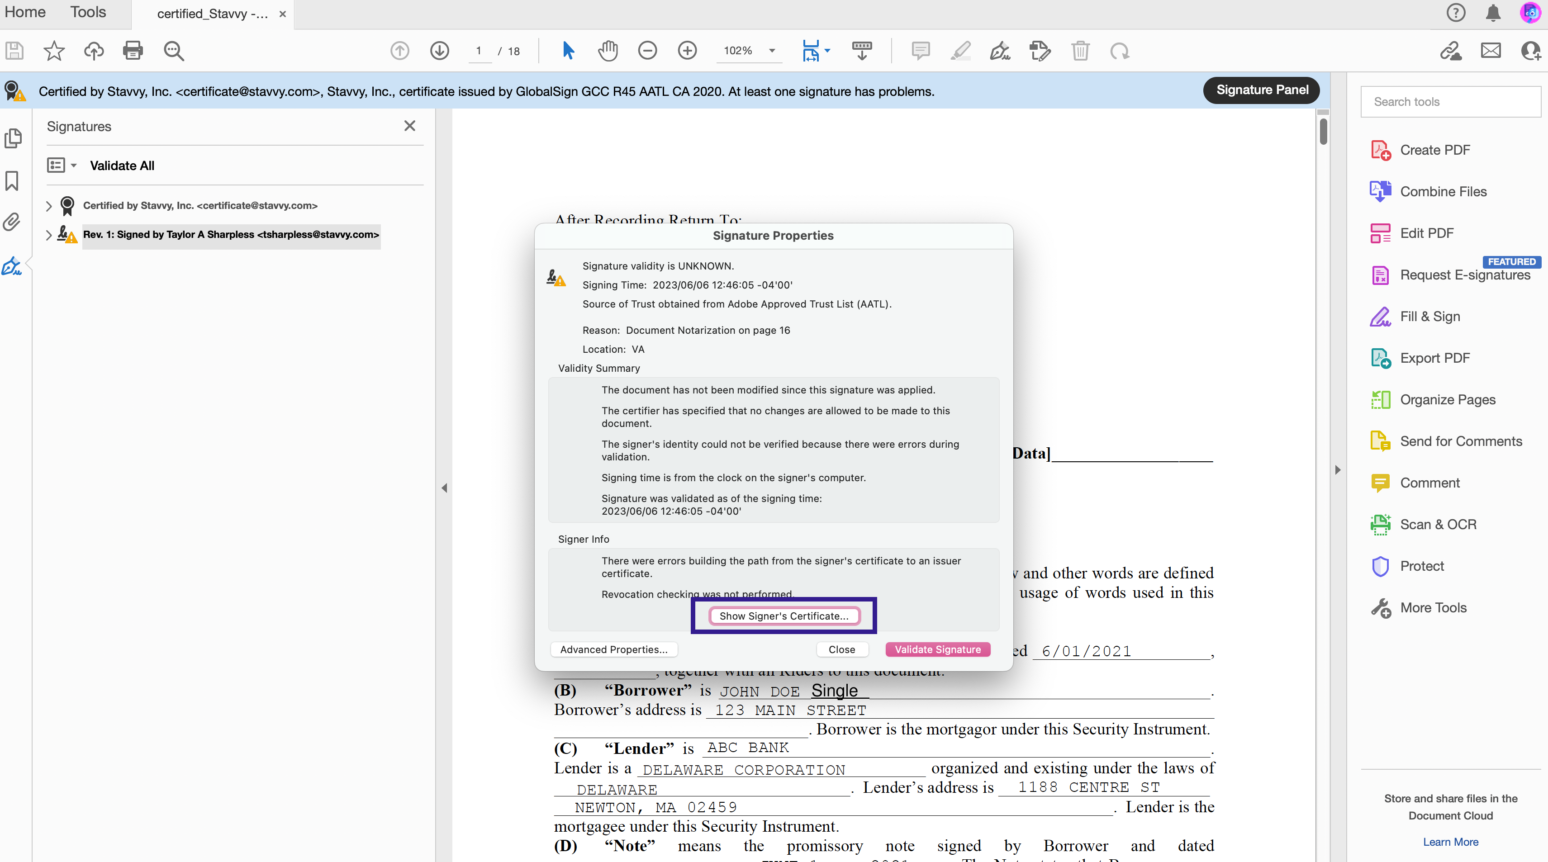Open the Help question mark icon
Viewport: 1548px width, 862px height.
click(x=1455, y=13)
